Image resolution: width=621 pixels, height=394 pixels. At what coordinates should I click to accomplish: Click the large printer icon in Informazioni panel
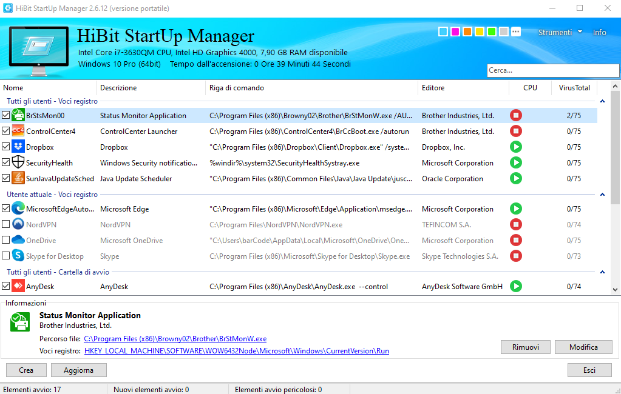point(20,322)
